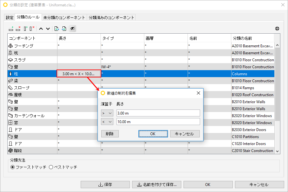Image resolution: width=288 pixels, height=192 pixels.
Task: Switch to the 分類のルール tab
Action: pos(28,17)
